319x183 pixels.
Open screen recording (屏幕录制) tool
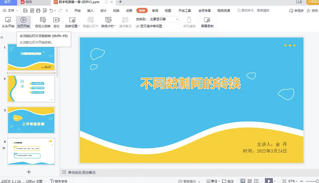[207, 22]
